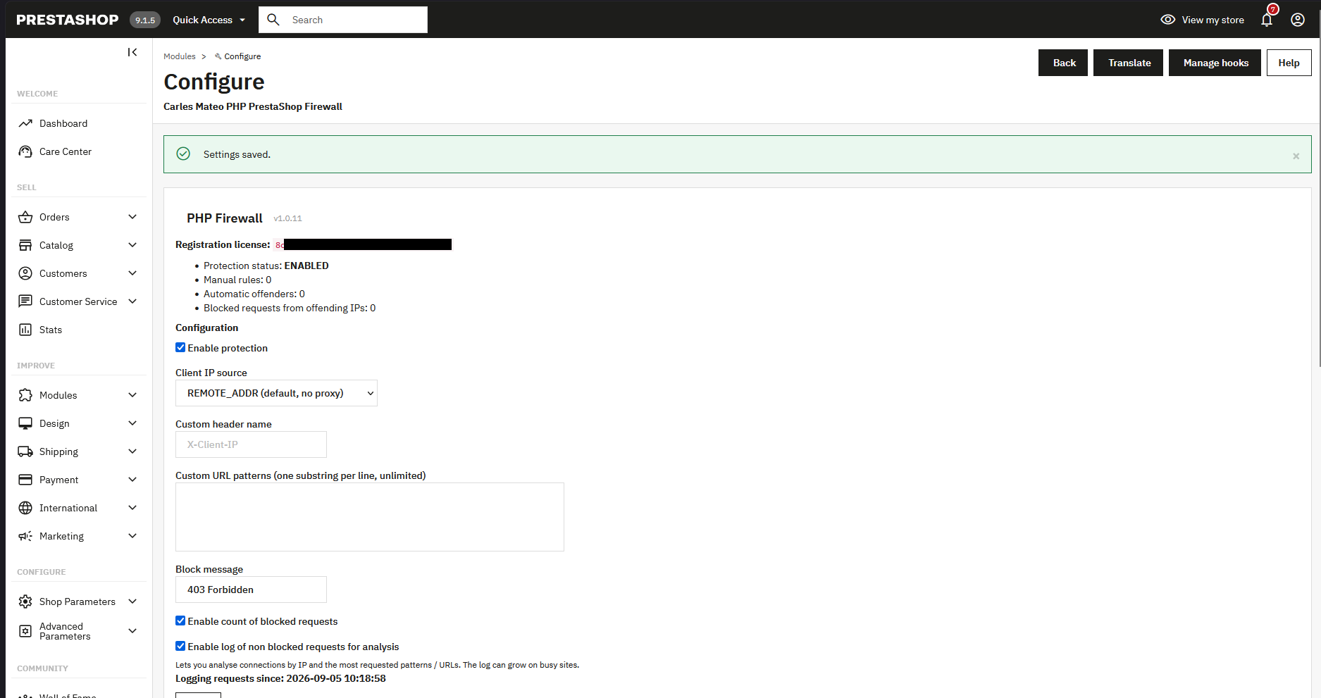Expand the Marketing submenu chevron
This screenshot has width=1321, height=698.
[132, 536]
